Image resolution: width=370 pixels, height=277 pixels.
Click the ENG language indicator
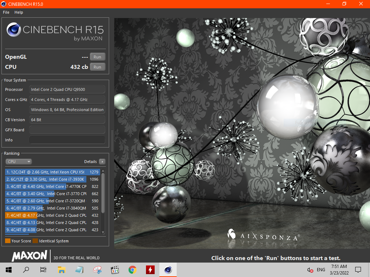click(321, 270)
